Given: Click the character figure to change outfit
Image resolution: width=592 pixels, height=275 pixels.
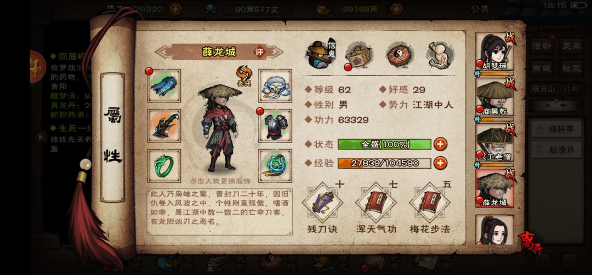Looking at the screenshot, I should 220,128.
